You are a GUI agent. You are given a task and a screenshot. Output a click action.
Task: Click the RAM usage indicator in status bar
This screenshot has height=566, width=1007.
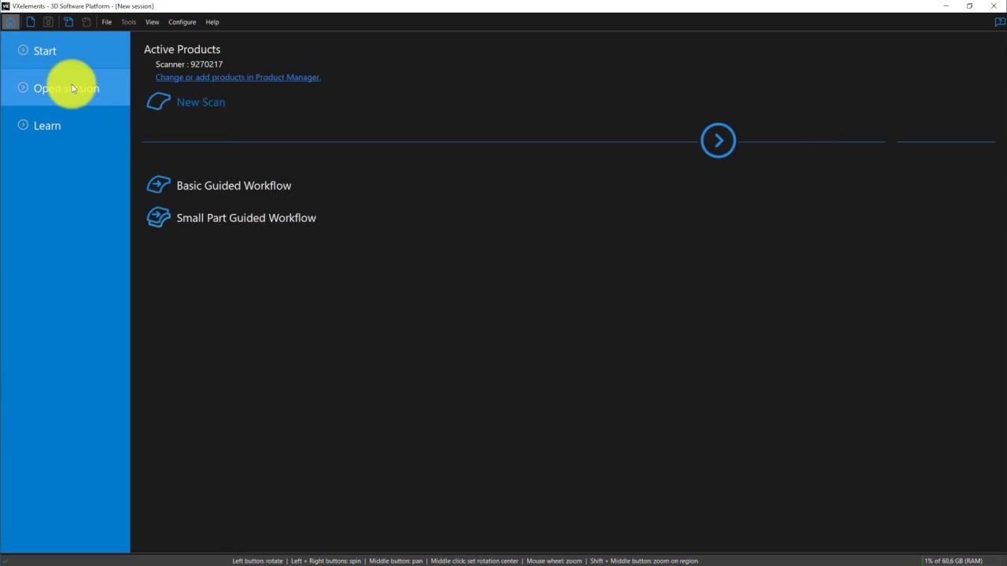tap(954, 560)
